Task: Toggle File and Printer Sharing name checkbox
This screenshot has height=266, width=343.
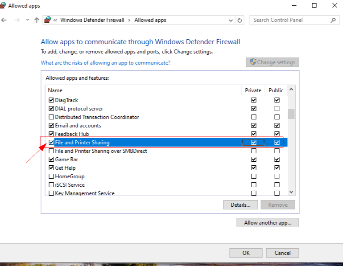Action: 51,143
